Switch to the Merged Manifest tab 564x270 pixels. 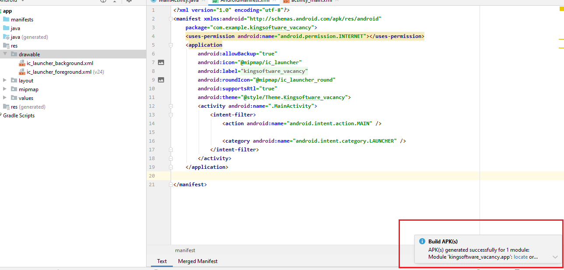[x=197, y=261]
